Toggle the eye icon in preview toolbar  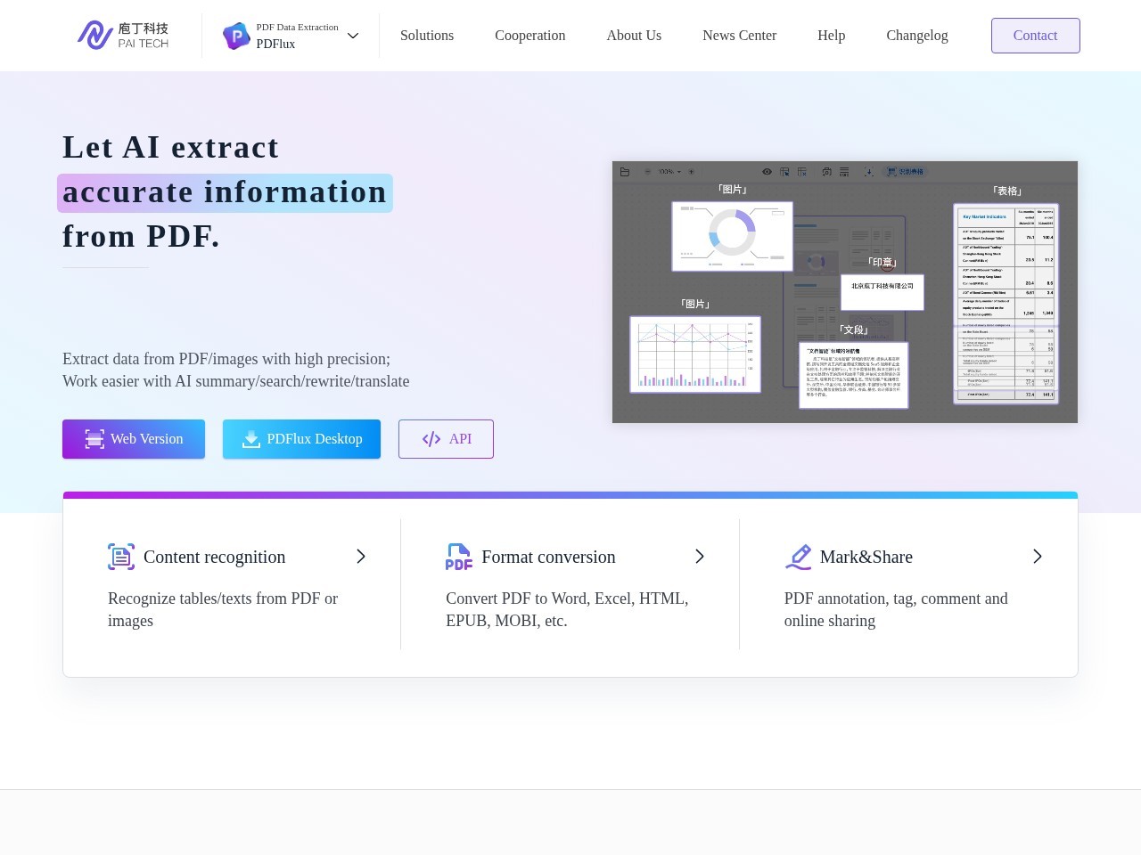coord(767,172)
